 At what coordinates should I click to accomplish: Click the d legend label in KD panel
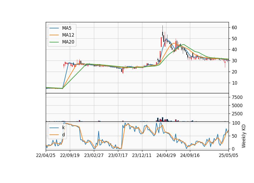pyautogui.click(x=63, y=135)
